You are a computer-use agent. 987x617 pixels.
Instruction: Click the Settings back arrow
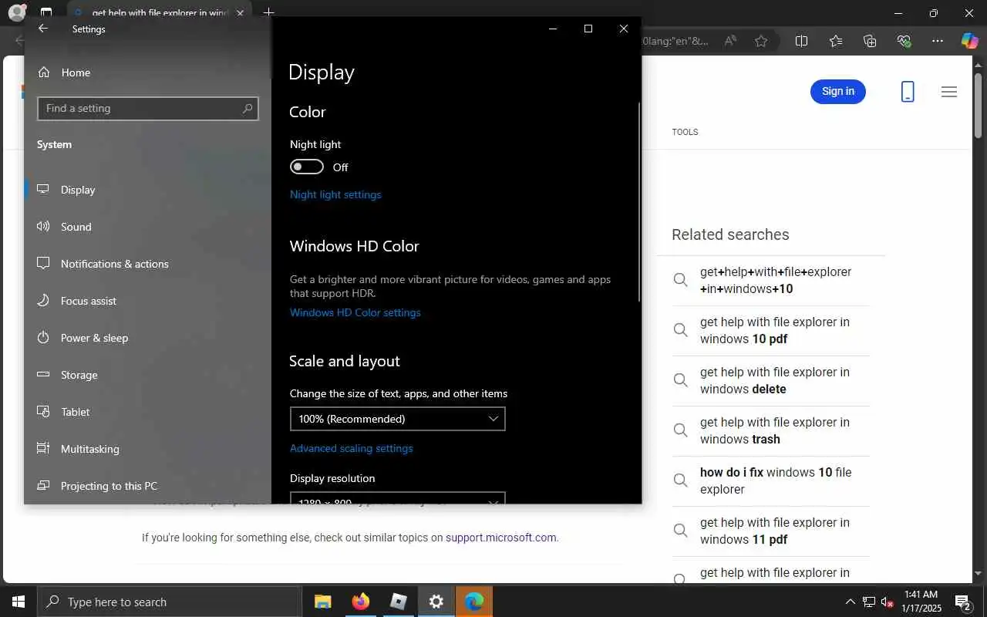[x=43, y=29]
